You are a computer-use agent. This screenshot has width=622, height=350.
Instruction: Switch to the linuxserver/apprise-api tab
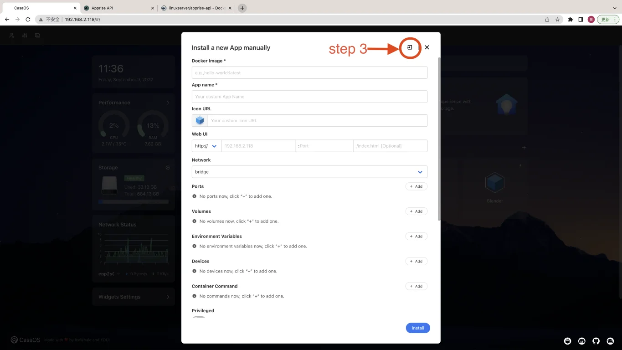(x=196, y=8)
